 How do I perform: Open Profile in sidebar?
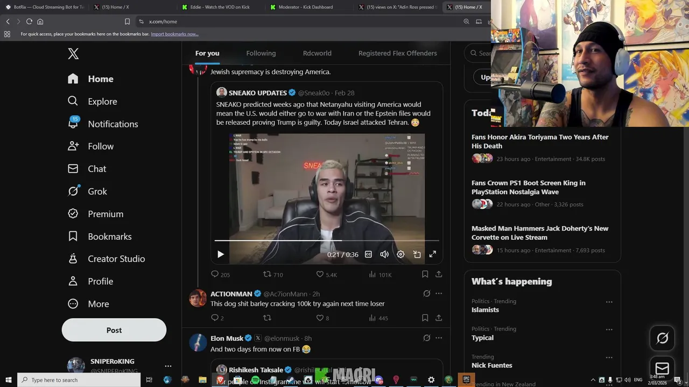90,282
